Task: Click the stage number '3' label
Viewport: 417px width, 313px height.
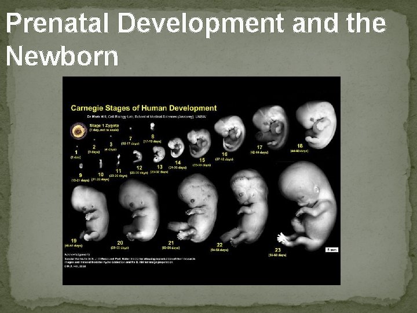Action: (x=111, y=144)
